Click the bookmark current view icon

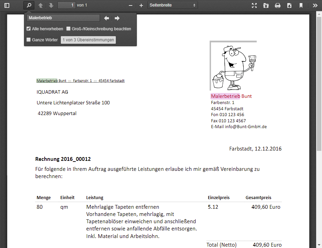click(301, 6)
